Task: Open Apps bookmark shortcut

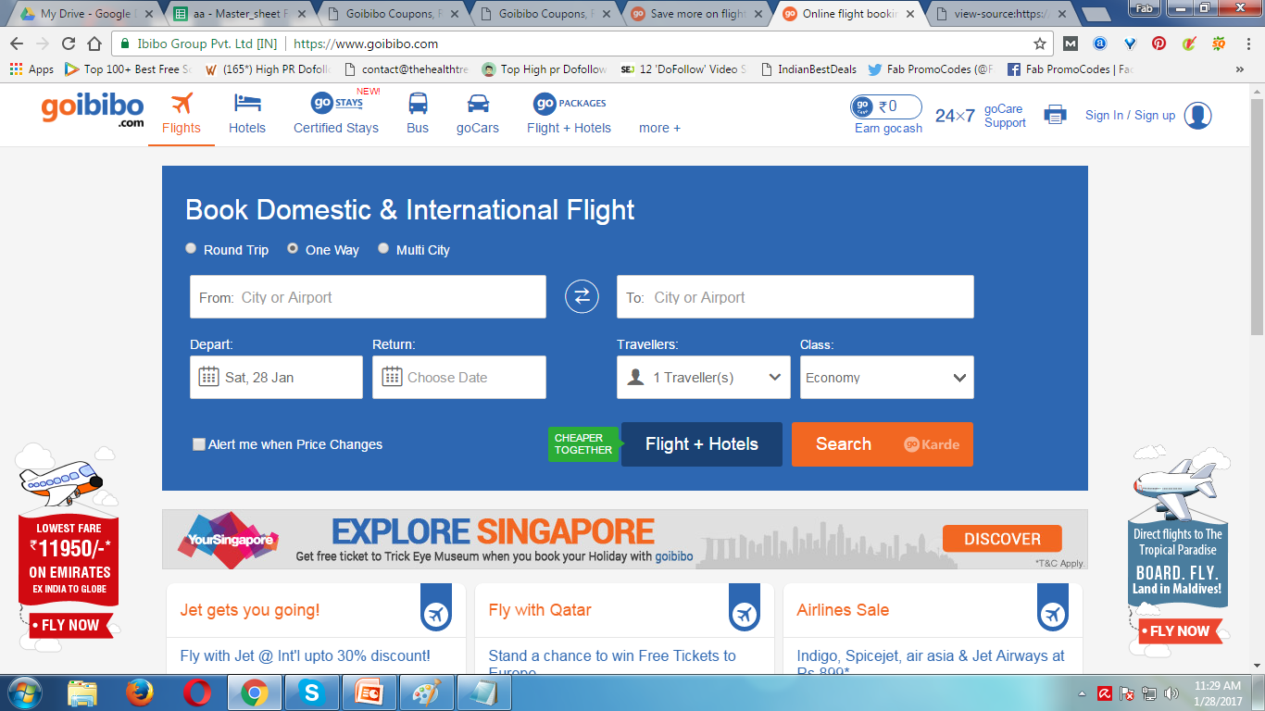Action: 31,69
